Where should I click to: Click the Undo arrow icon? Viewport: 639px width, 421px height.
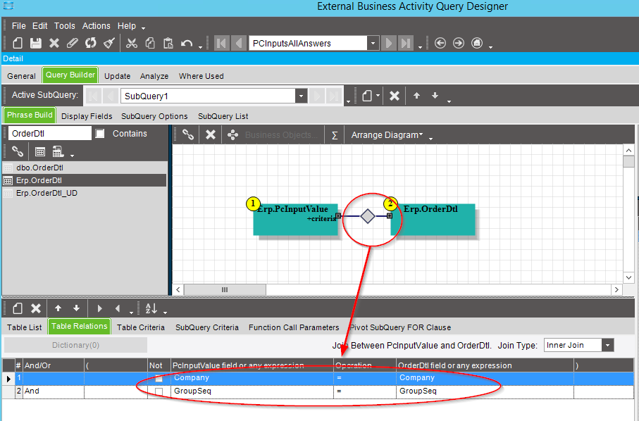[187, 43]
